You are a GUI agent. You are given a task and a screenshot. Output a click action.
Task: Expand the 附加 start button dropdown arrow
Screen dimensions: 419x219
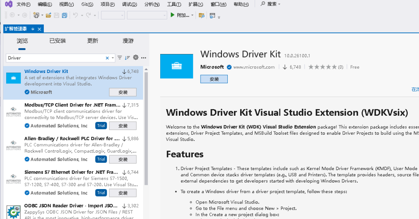[x=192, y=15]
